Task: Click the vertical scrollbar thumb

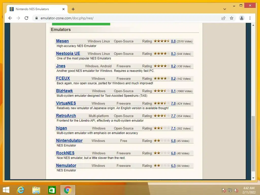Action: [x=253, y=144]
